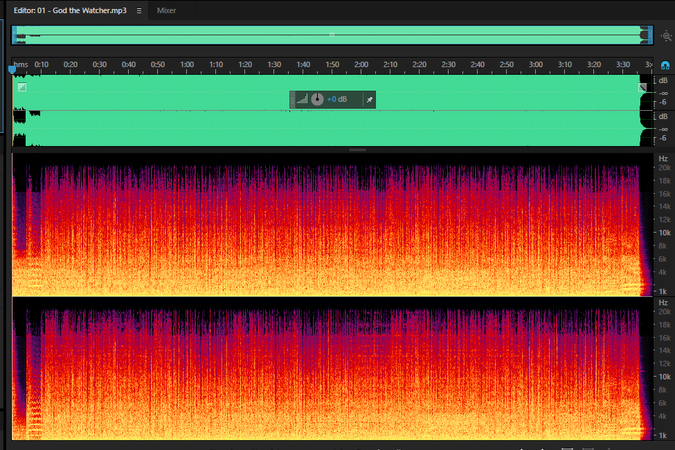Click 20k on the upper frequency scale
The image size is (675, 450).
pos(664,168)
